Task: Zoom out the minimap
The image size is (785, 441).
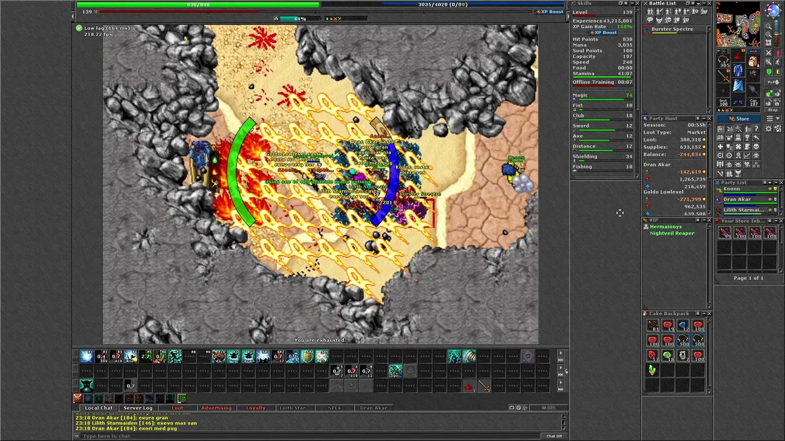Action: pos(768,26)
